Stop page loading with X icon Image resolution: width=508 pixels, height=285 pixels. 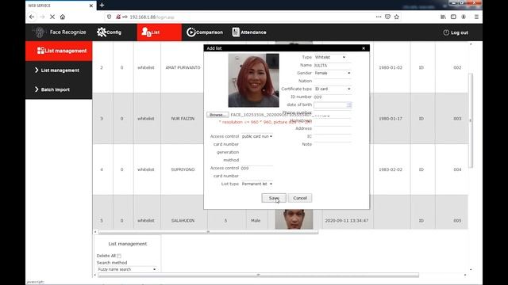52,17
